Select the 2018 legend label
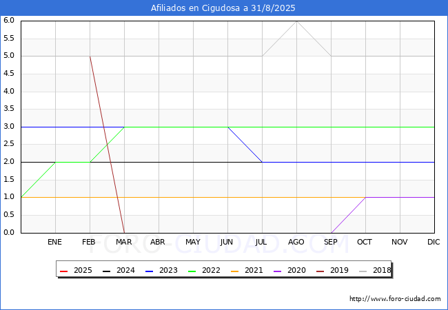 pyautogui.click(x=382, y=270)
